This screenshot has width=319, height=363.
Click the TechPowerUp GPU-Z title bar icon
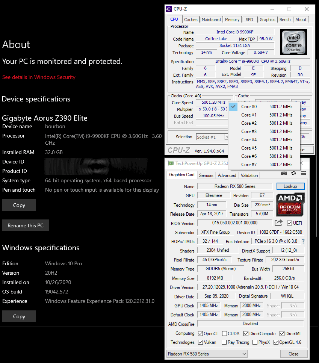[171, 163]
